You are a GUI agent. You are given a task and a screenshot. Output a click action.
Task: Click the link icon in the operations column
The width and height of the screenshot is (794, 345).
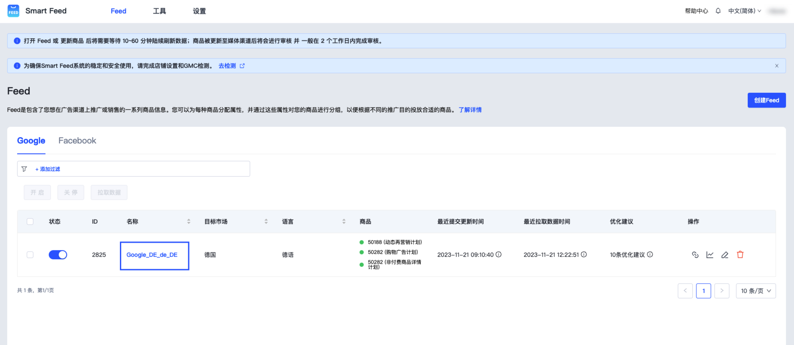tap(695, 255)
